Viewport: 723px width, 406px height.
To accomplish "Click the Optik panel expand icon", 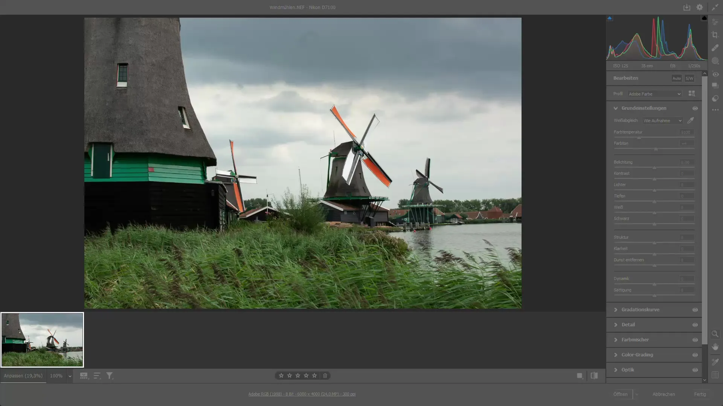I will click(x=616, y=369).
